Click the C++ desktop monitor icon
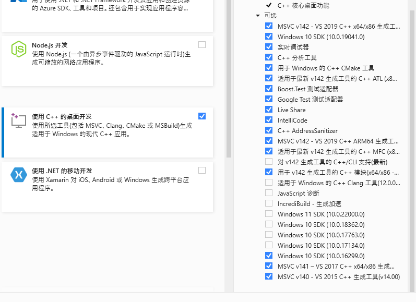 (x=19, y=120)
